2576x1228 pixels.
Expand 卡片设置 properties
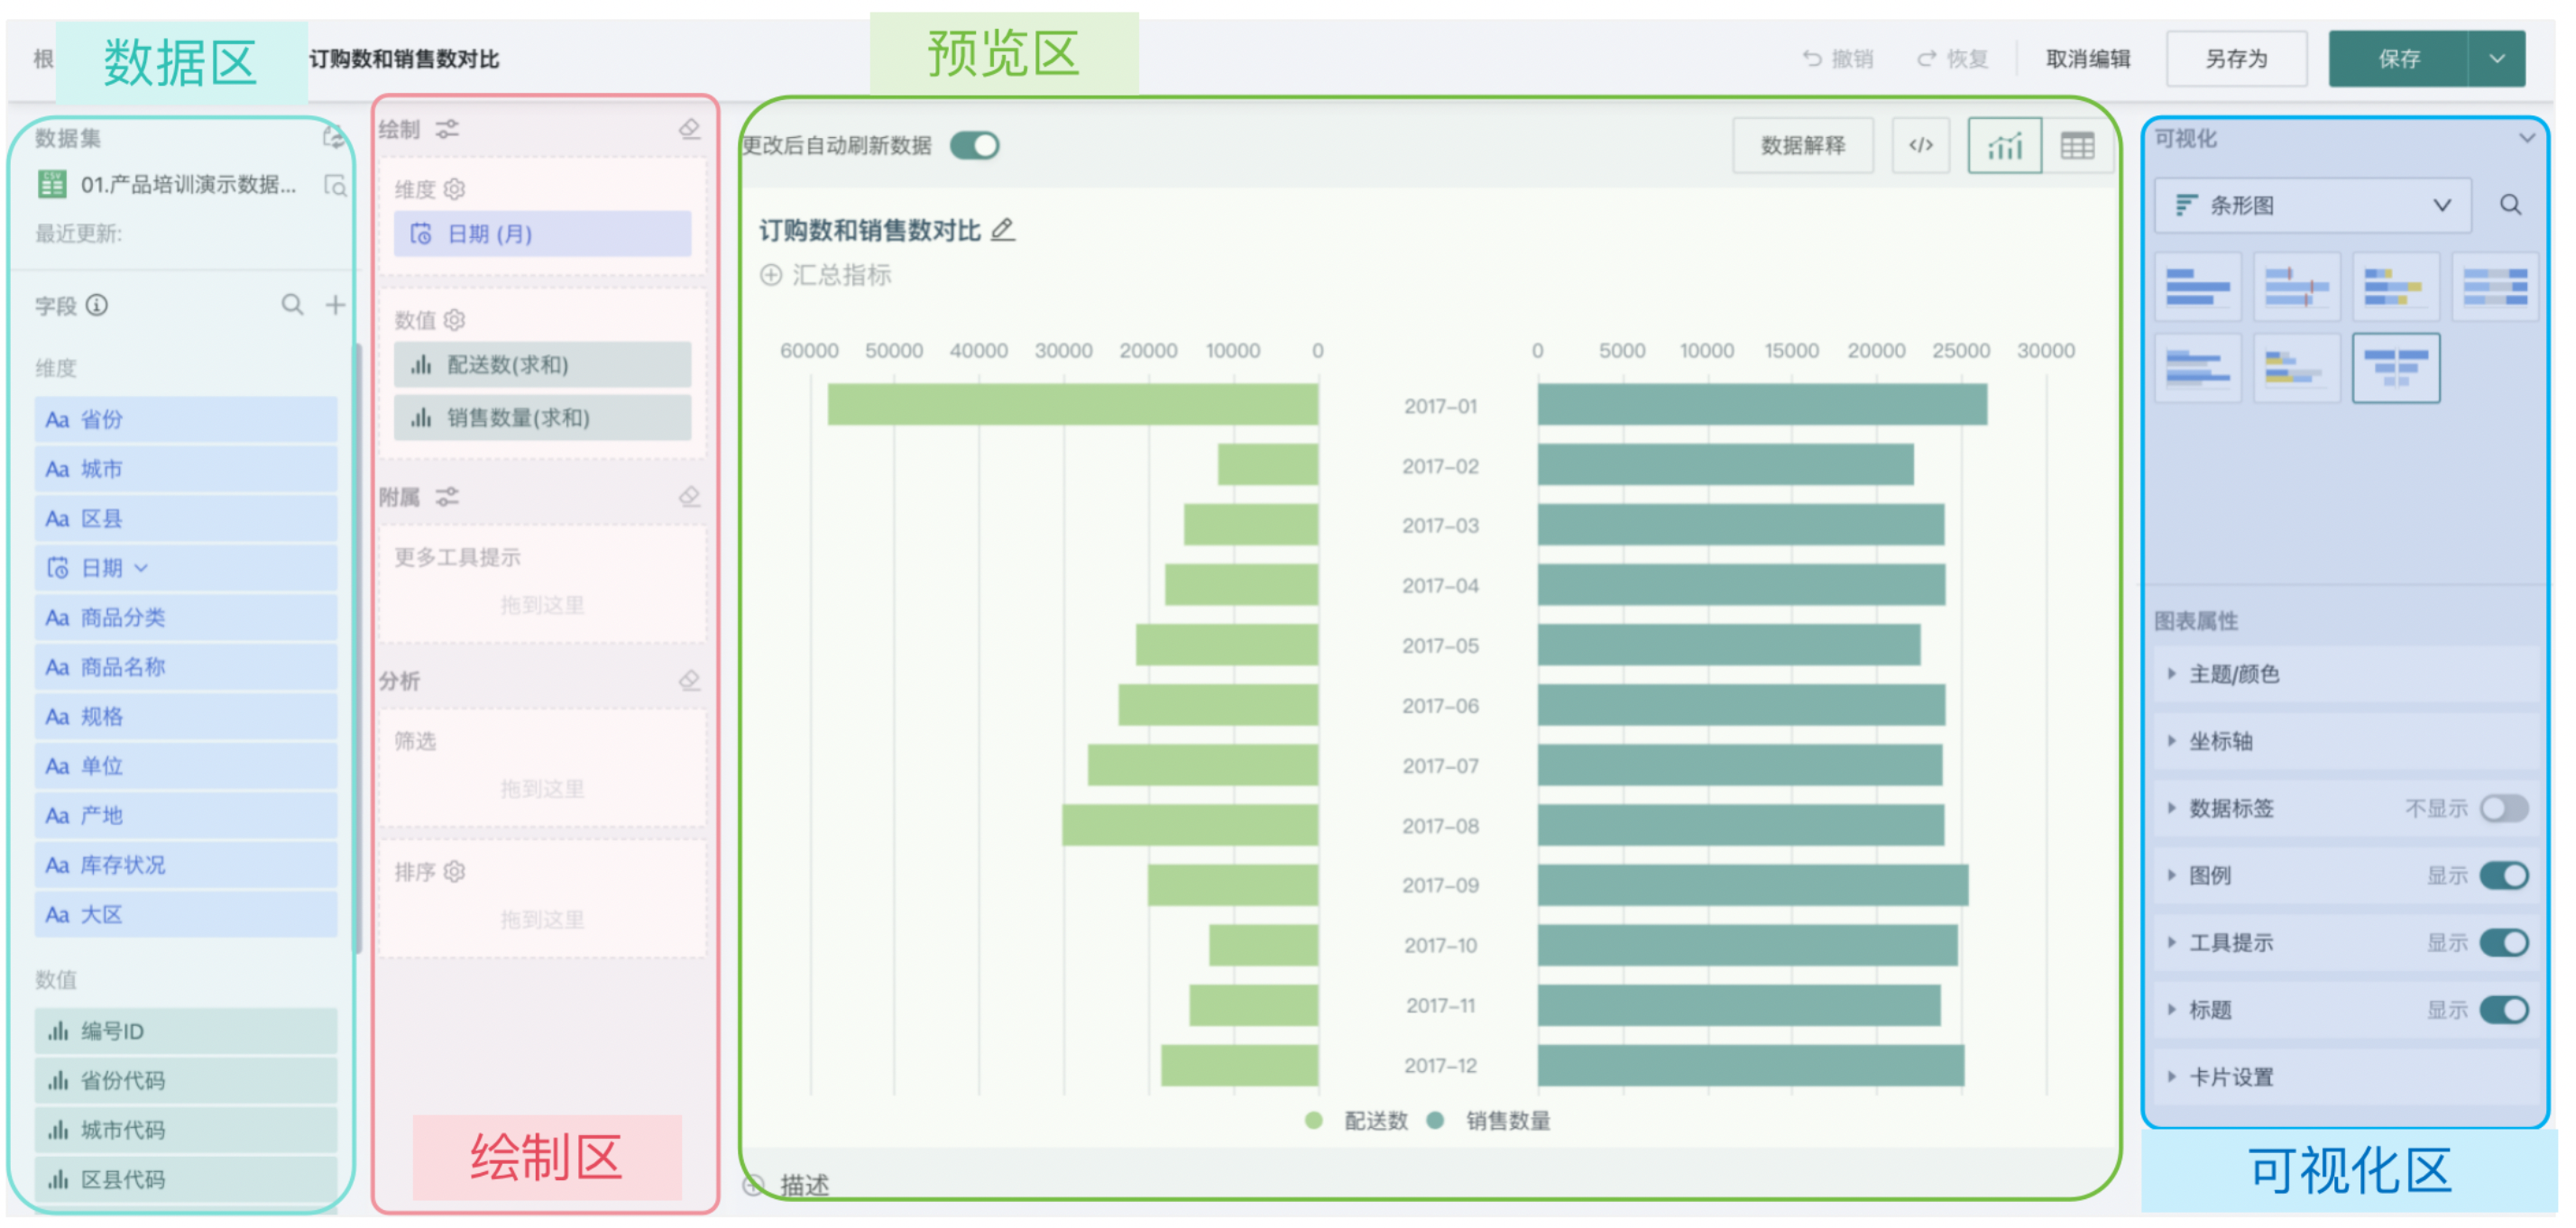pos(2346,1078)
